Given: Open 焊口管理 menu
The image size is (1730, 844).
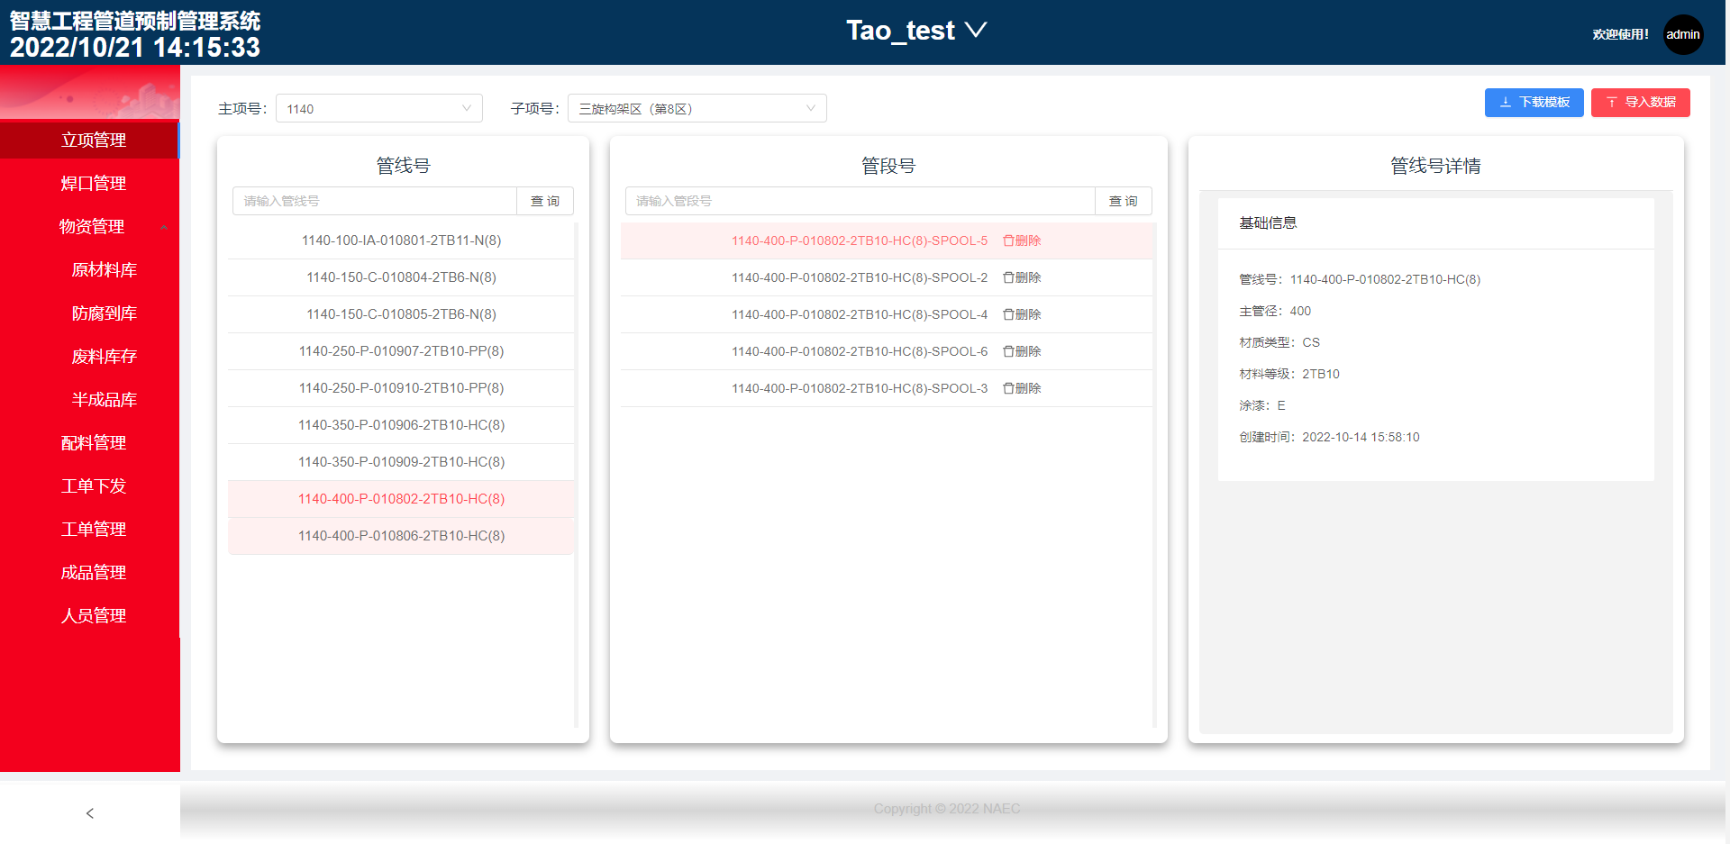Looking at the screenshot, I should 90,183.
